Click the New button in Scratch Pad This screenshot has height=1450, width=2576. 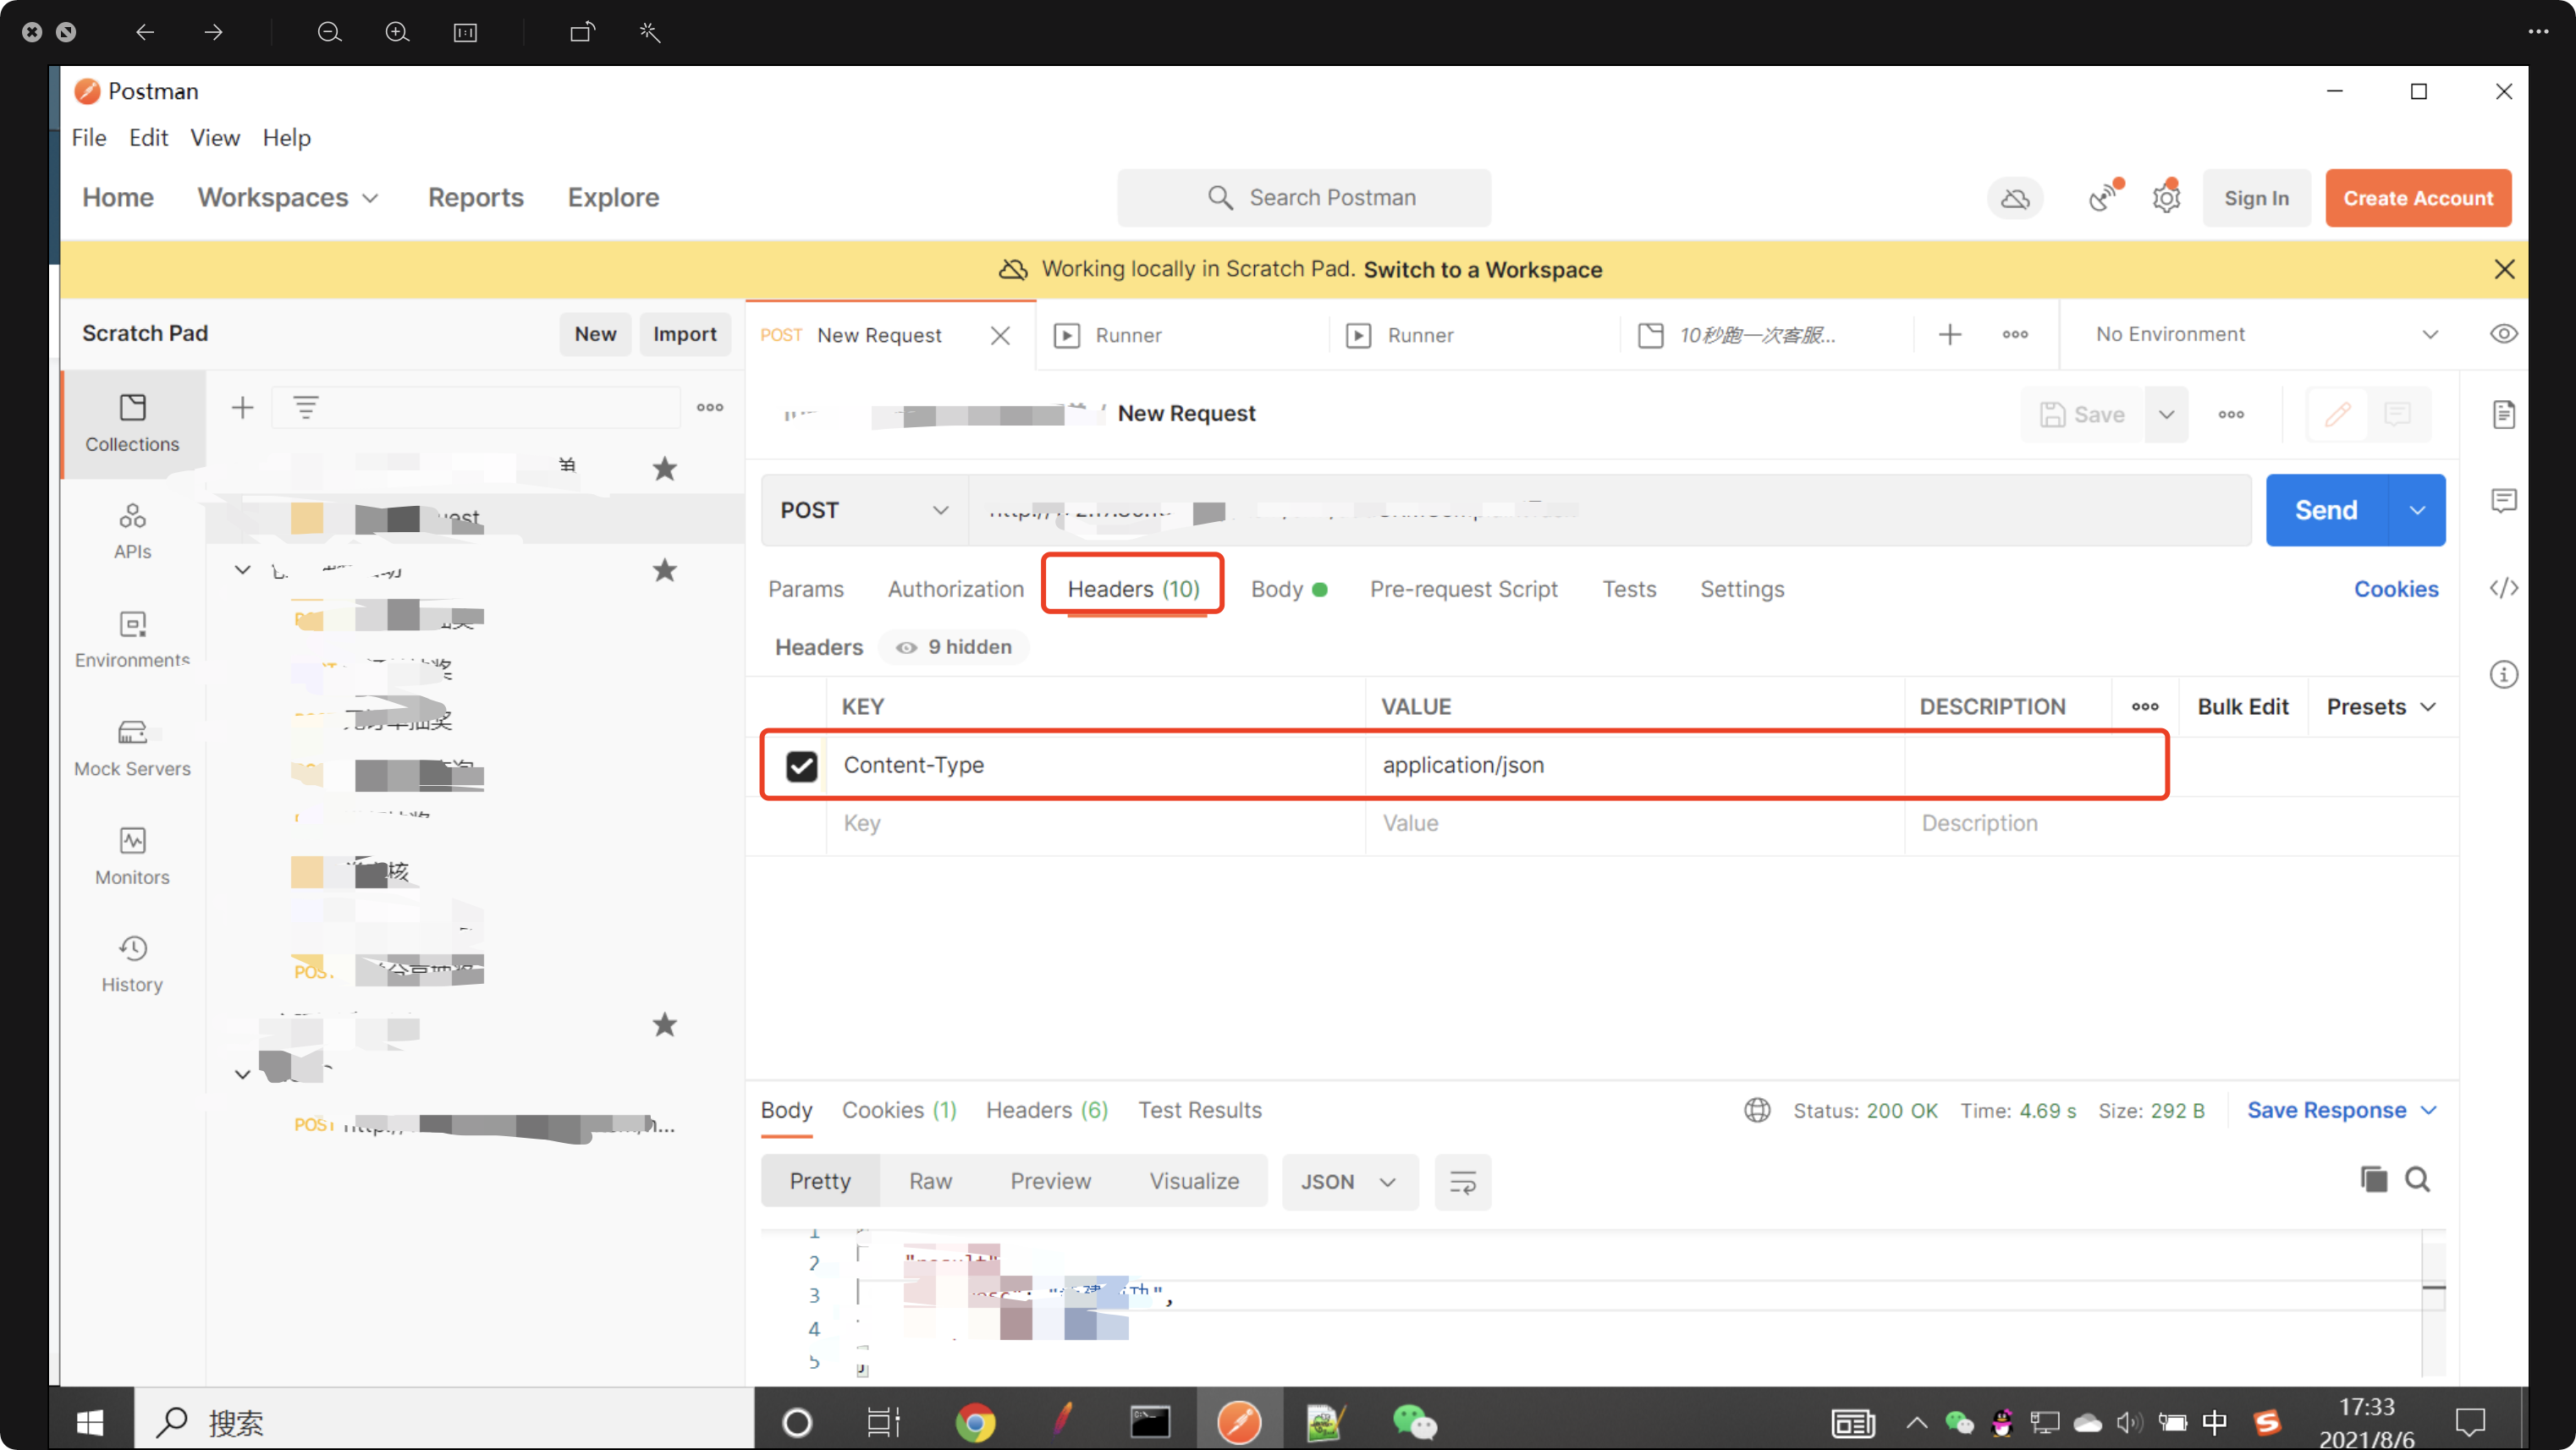point(595,334)
